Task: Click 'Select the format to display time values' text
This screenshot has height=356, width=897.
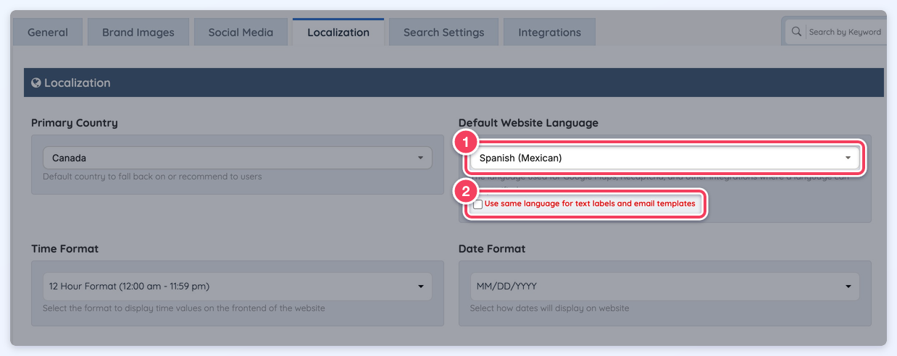Action: coord(184,308)
